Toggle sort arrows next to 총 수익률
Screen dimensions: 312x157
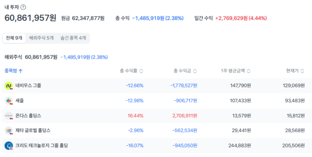click(x=141, y=71)
